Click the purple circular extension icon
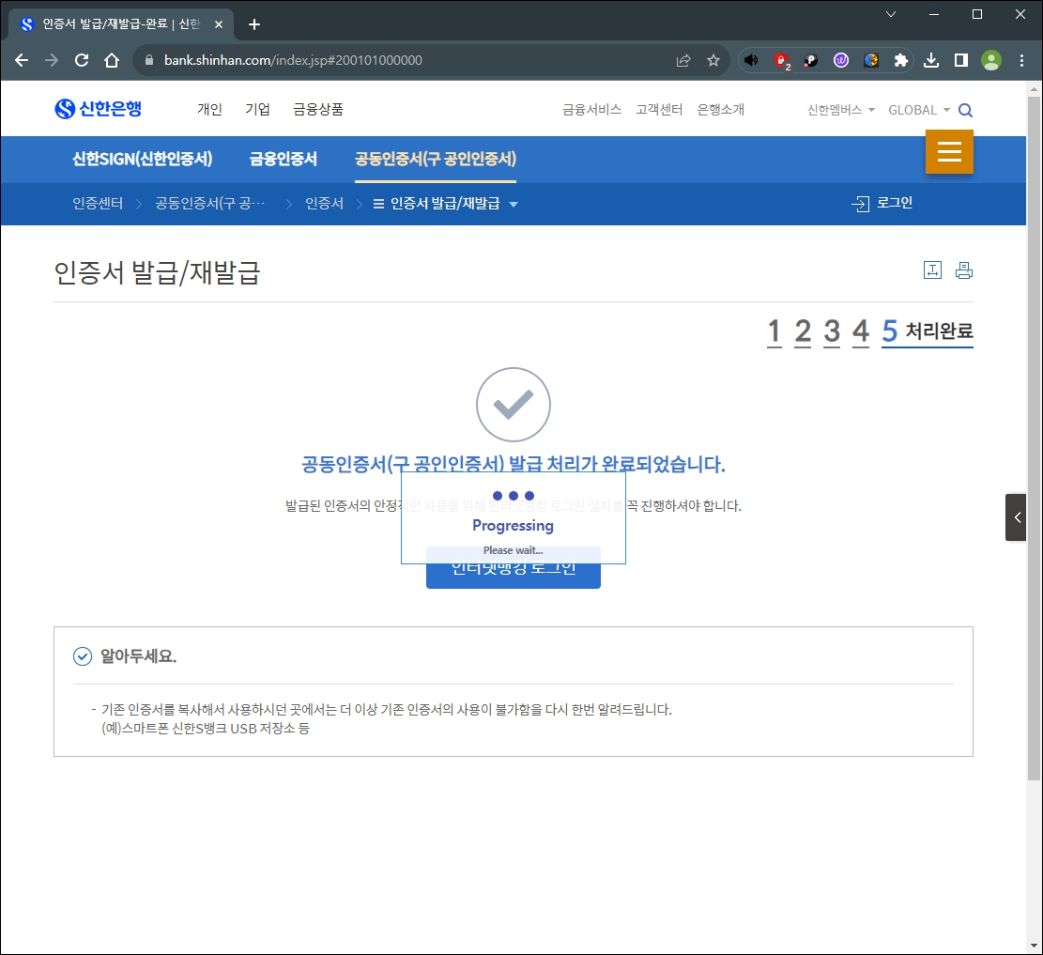Viewport: 1043px width, 955px height. tap(841, 60)
